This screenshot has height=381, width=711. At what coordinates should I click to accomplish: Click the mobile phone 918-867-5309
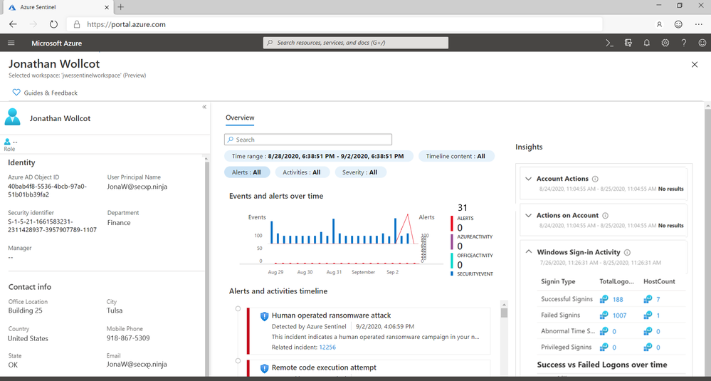(128, 338)
